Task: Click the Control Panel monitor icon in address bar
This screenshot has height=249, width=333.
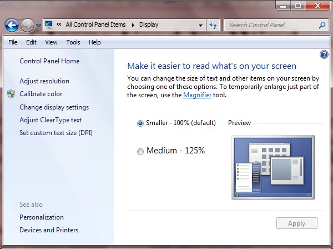Action: point(49,25)
